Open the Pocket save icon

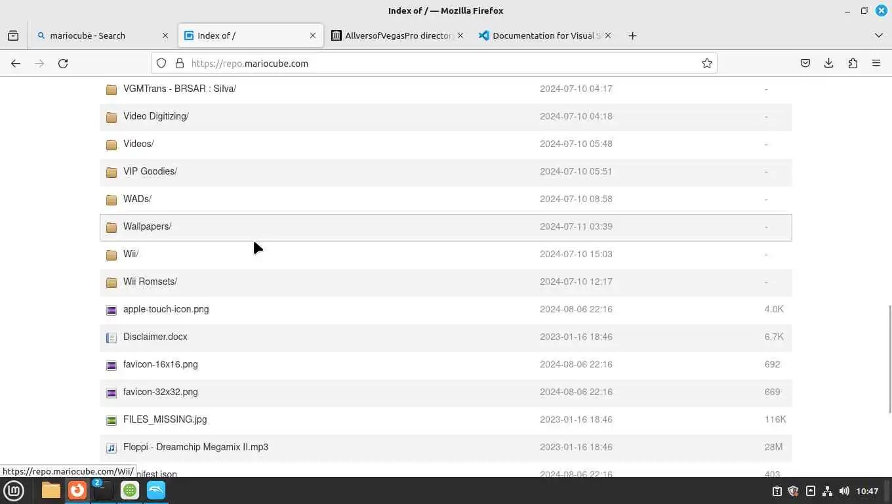pyautogui.click(x=805, y=63)
